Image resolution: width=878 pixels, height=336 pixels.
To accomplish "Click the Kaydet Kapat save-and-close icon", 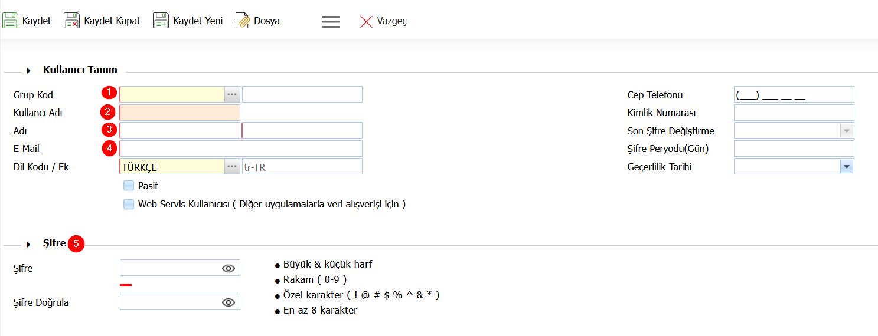I will click(71, 21).
